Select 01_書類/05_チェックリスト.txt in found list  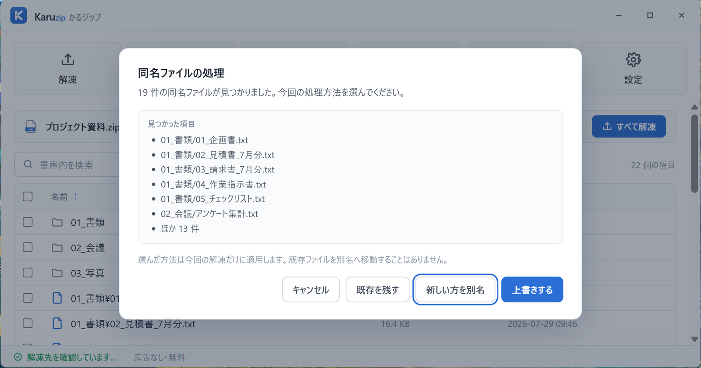[212, 199]
